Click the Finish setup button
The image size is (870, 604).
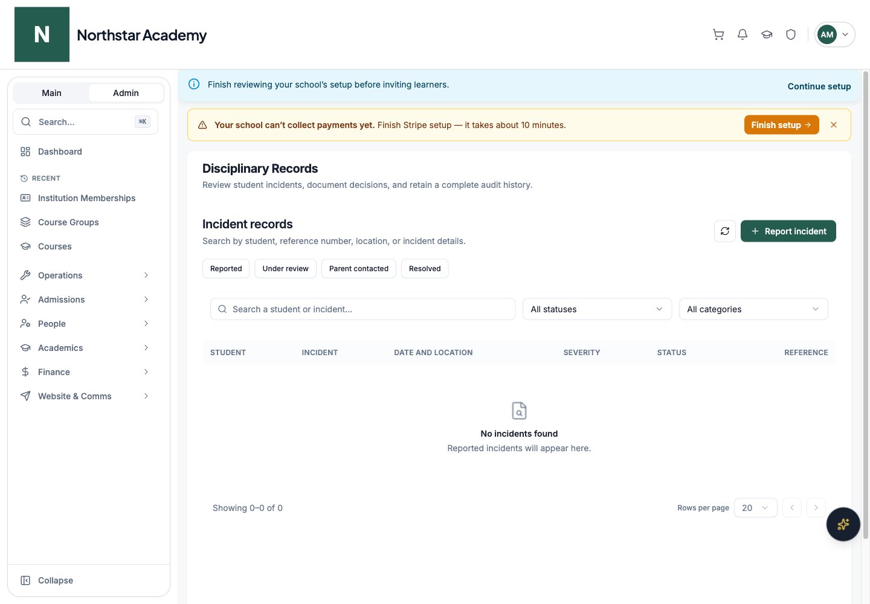pos(781,125)
